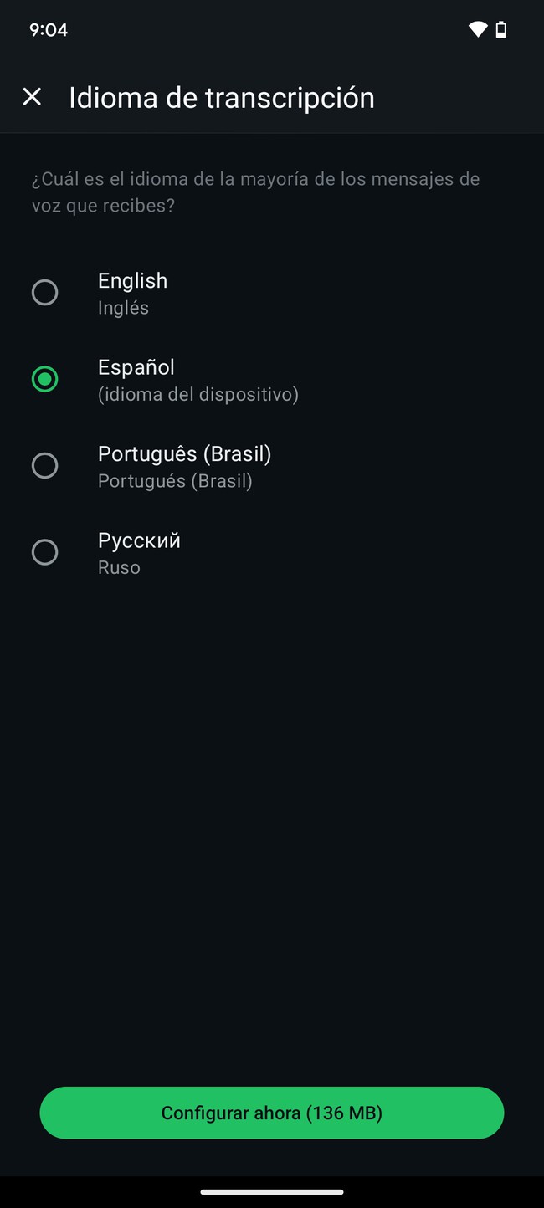Viewport: 544px width, 1208px height.
Task: Tap Configurar ahora to download 136 MB
Action: (x=272, y=1113)
